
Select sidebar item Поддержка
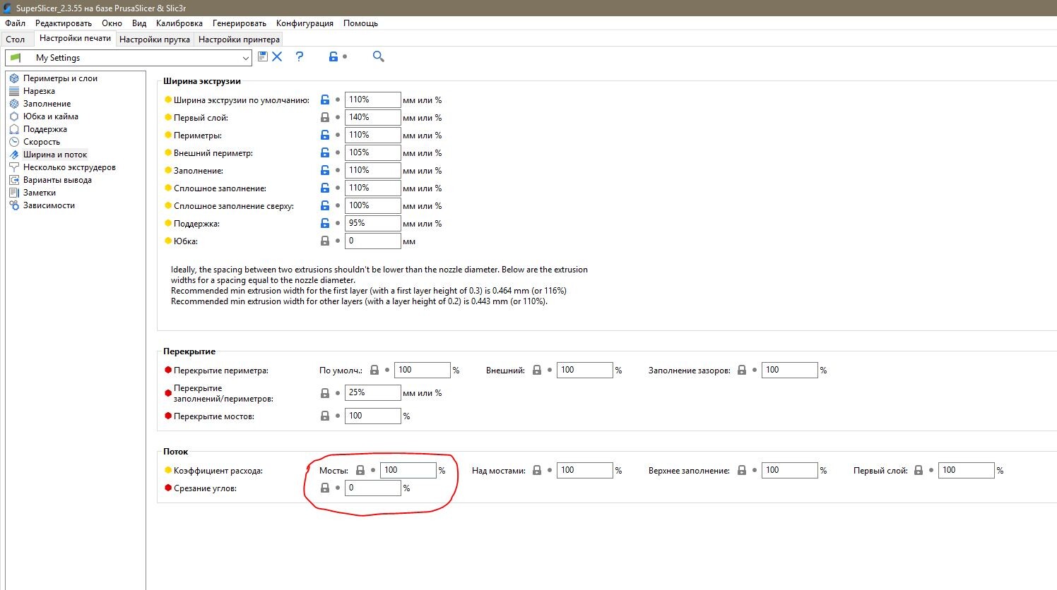(45, 129)
